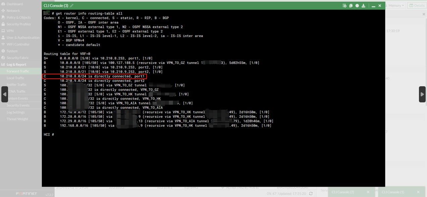Open the Memory dropdown
Screen dimensions: 427x197
click(395, 6)
